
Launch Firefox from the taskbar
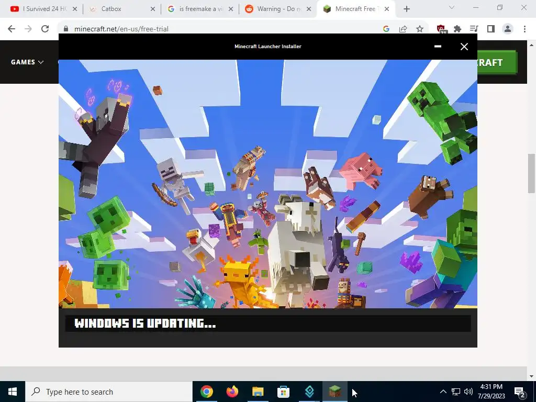(232, 392)
